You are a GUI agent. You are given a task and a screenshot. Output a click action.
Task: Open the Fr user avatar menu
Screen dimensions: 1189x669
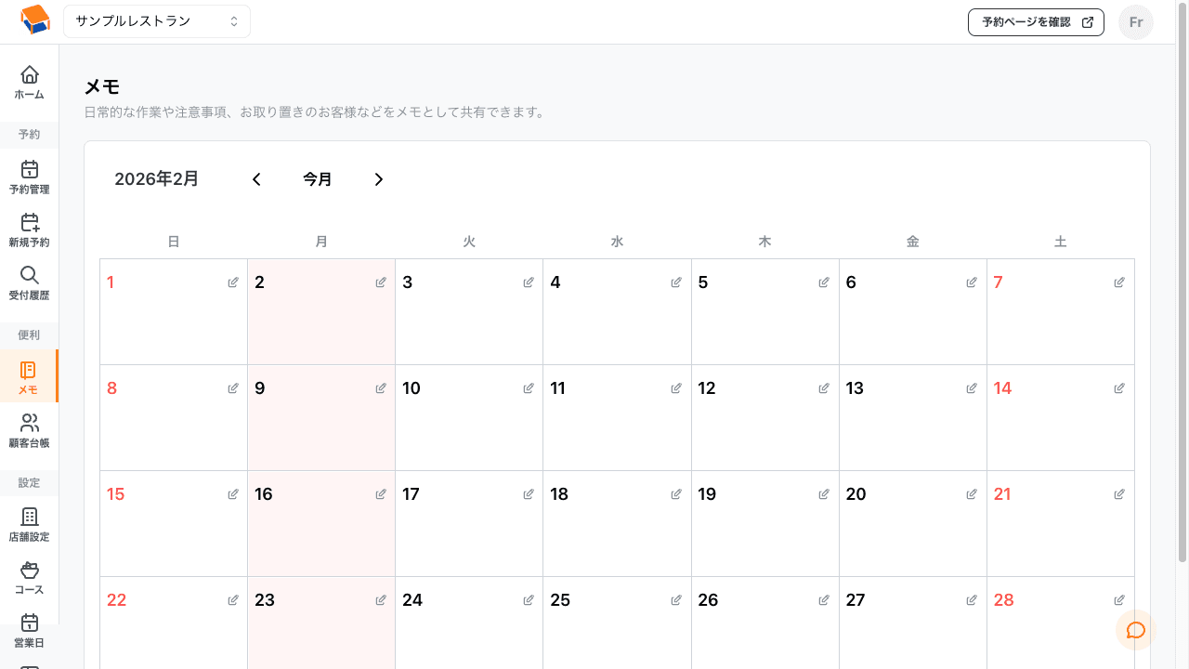pyautogui.click(x=1135, y=22)
